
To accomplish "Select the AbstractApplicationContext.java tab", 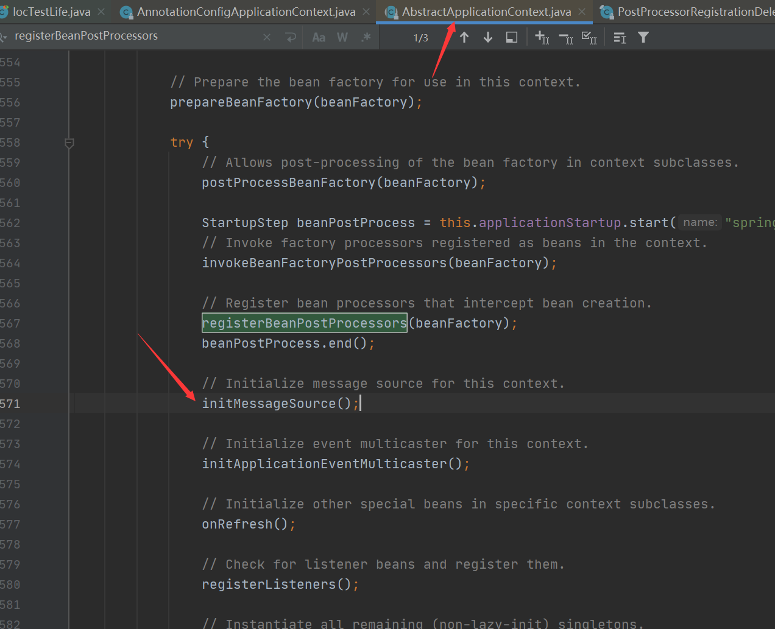I will click(x=486, y=12).
